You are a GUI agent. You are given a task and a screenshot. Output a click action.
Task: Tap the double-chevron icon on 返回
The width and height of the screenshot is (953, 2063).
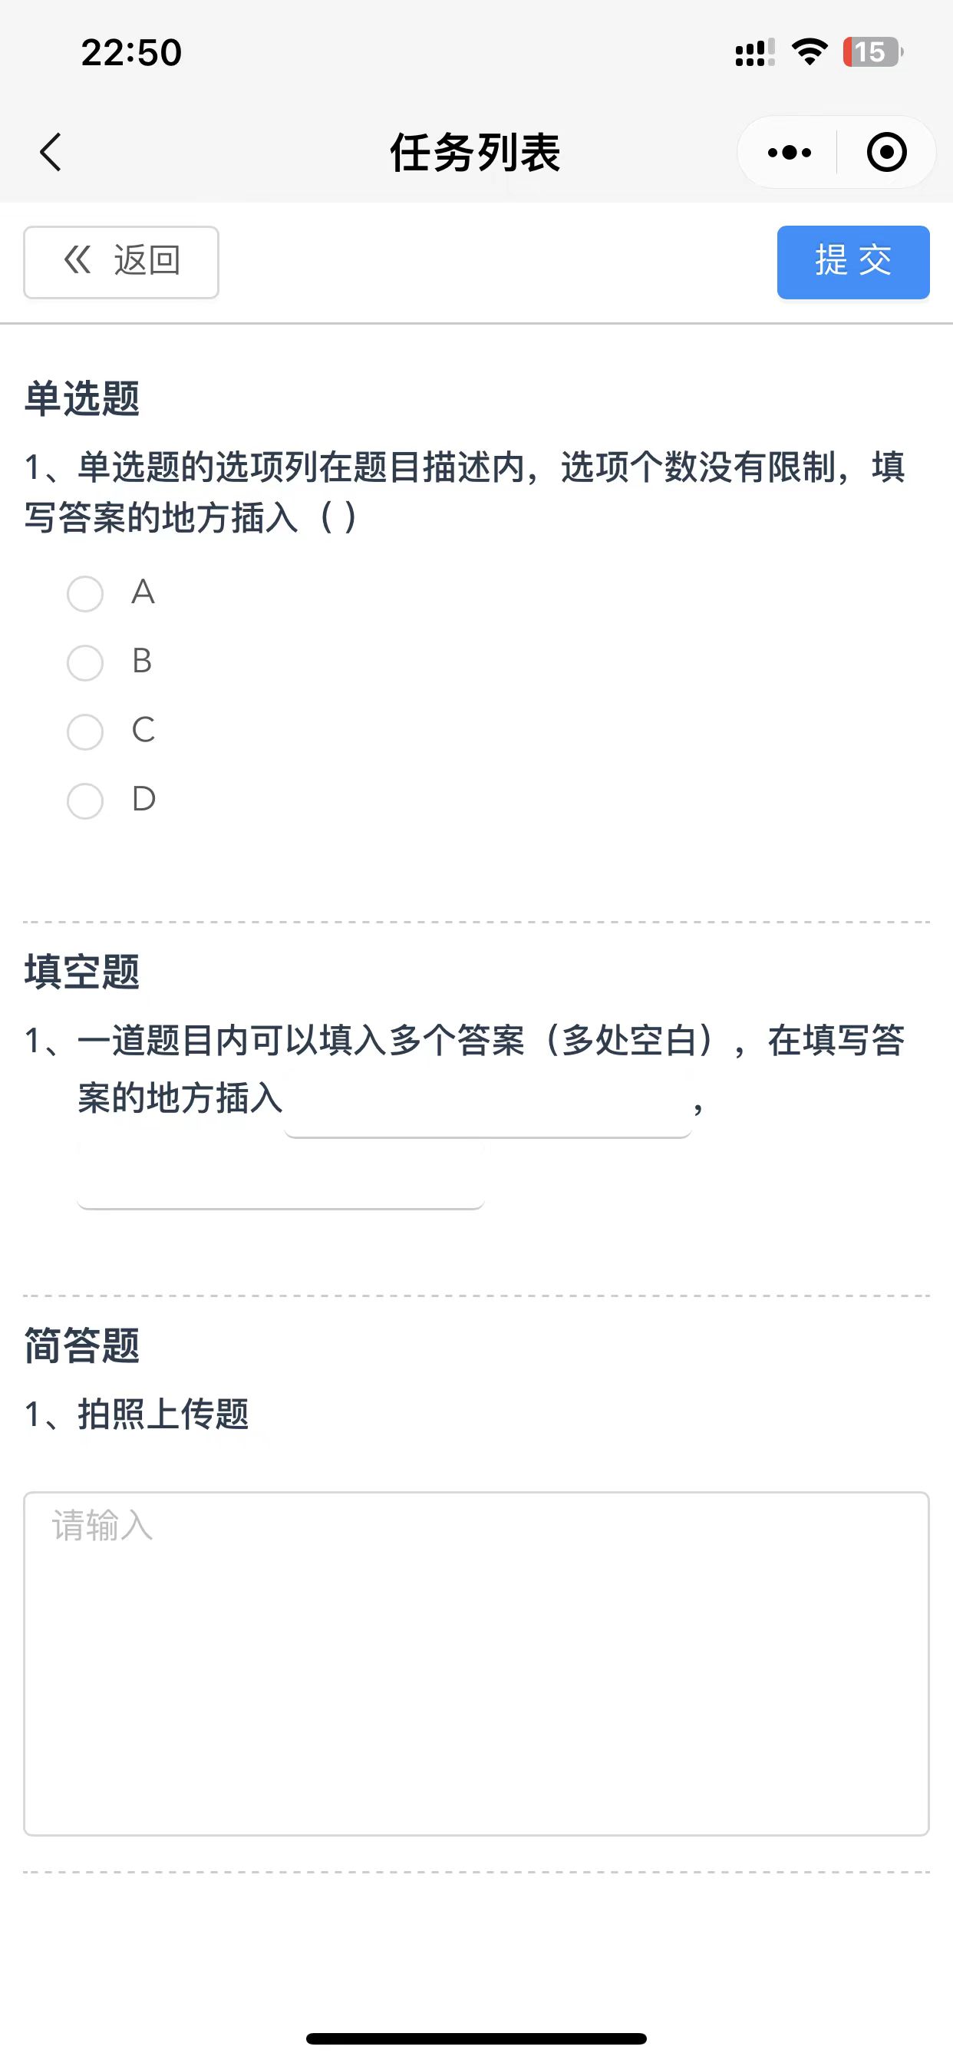[x=77, y=260]
